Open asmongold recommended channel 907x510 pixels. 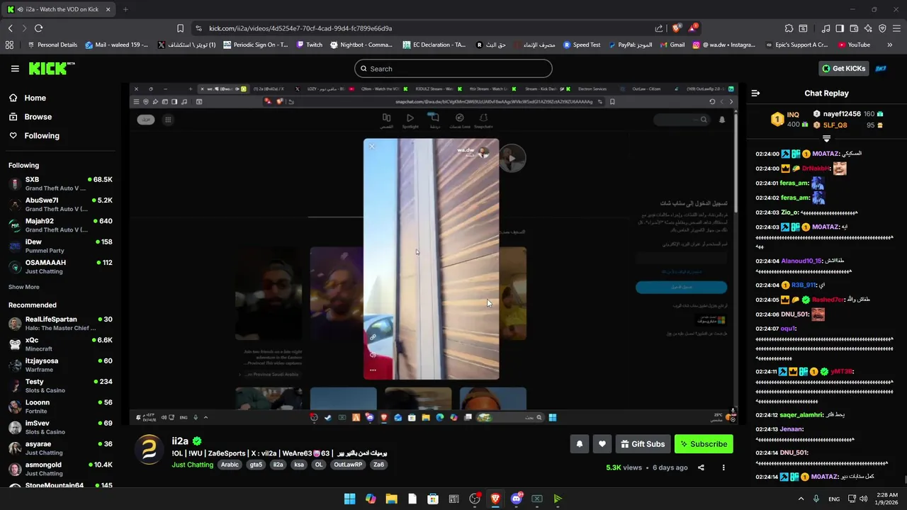pos(60,468)
